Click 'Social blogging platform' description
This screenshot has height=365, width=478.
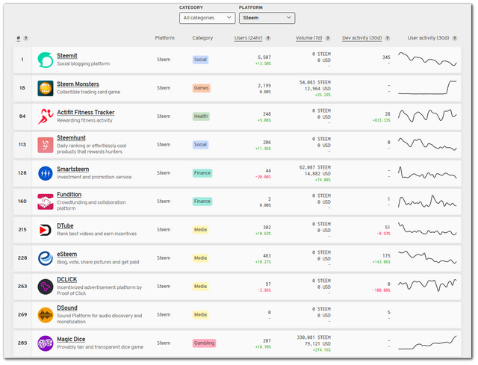point(83,63)
